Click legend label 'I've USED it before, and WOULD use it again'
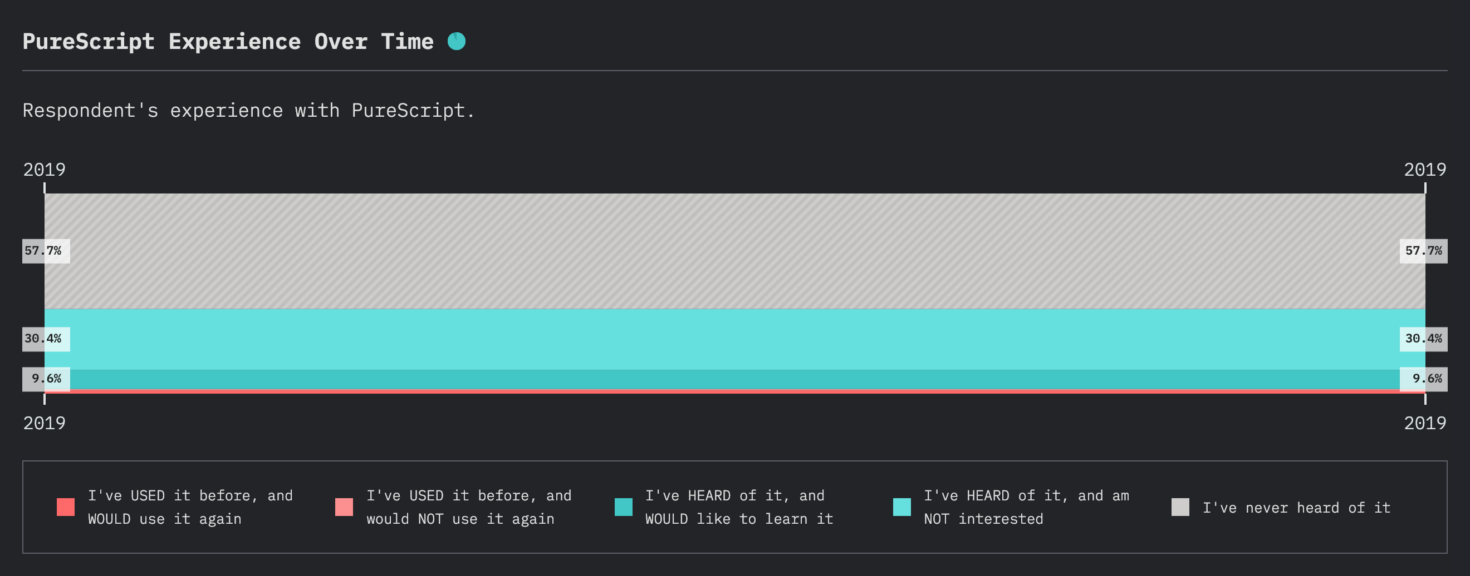 pyautogui.click(x=190, y=507)
